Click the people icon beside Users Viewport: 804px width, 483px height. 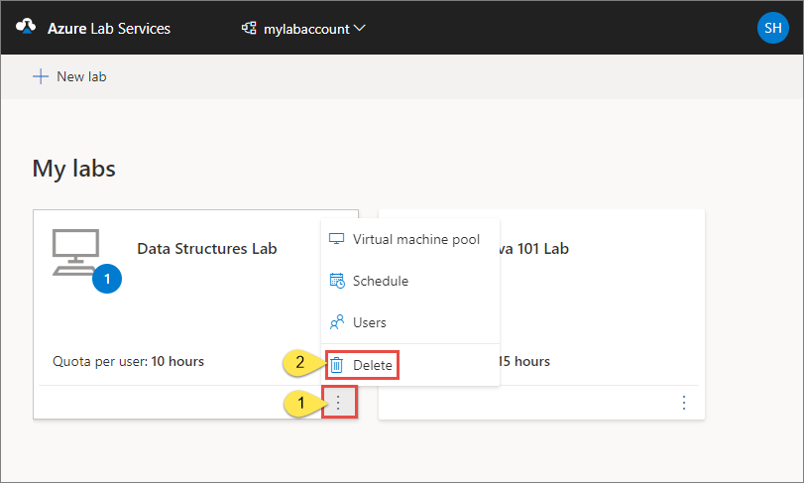[x=337, y=322]
